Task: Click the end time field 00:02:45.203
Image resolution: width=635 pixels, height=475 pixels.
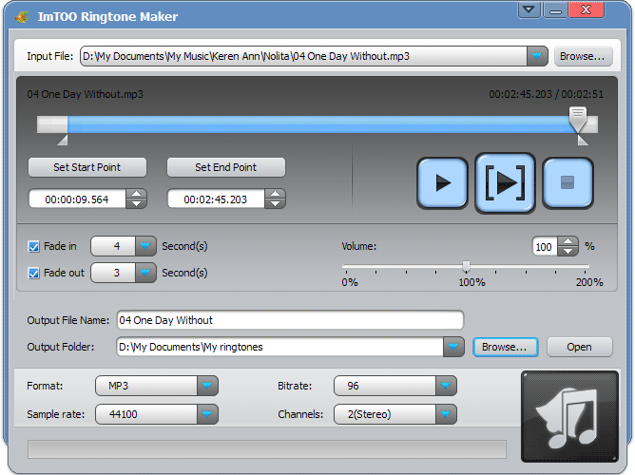Action: (216, 199)
